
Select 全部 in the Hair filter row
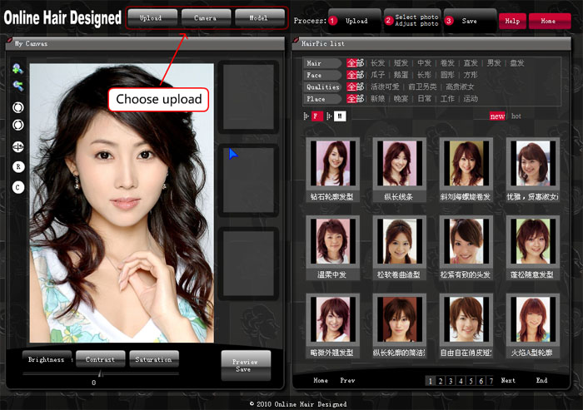355,63
